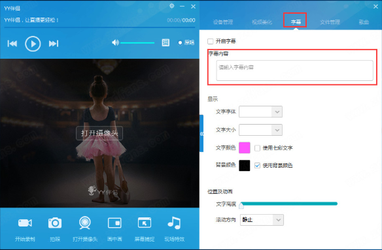This screenshot has height=250, width=382.
Task: Switch to 视频美化 tab
Action: [262, 22]
